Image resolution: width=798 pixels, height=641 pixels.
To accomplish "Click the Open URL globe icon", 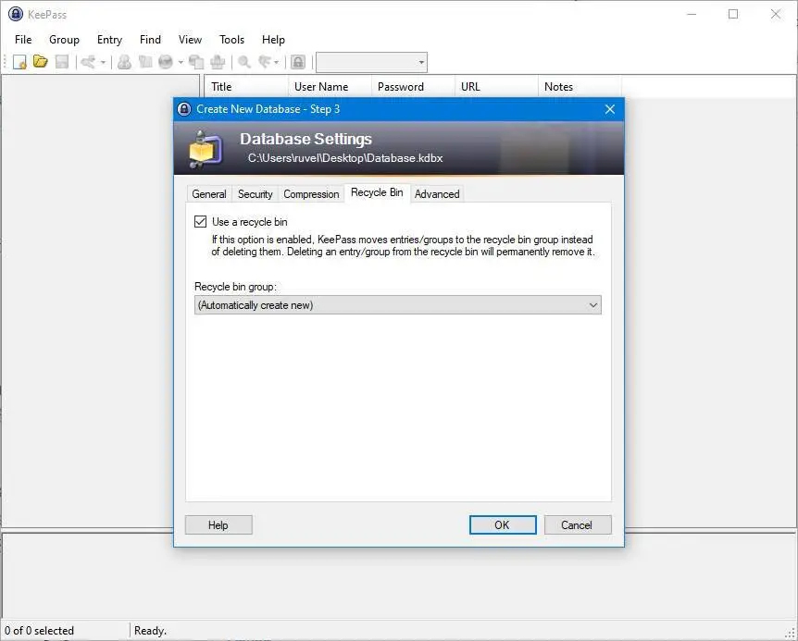I will pos(166,62).
